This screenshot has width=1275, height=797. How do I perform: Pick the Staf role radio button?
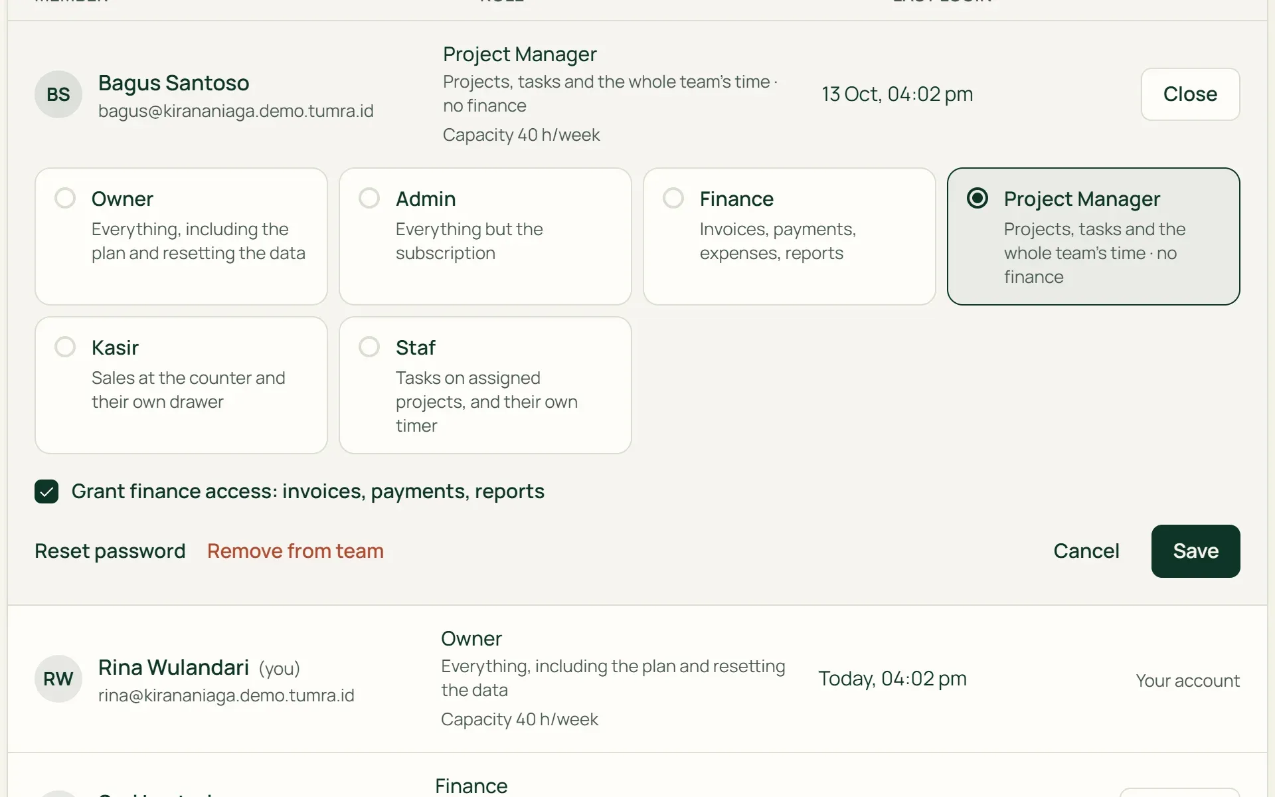coord(369,347)
